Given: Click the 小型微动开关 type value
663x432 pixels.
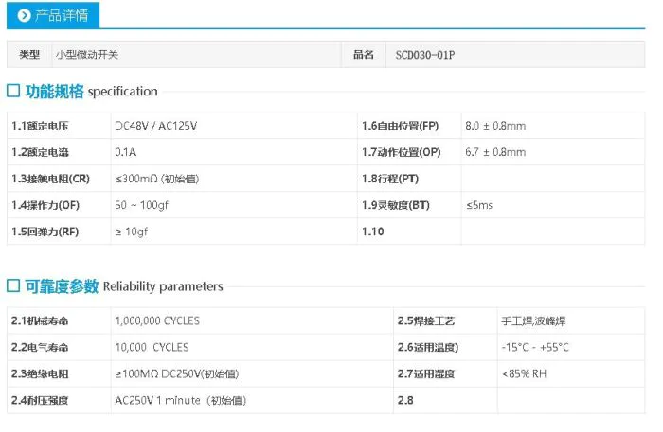Looking at the screenshot, I should (x=87, y=55).
